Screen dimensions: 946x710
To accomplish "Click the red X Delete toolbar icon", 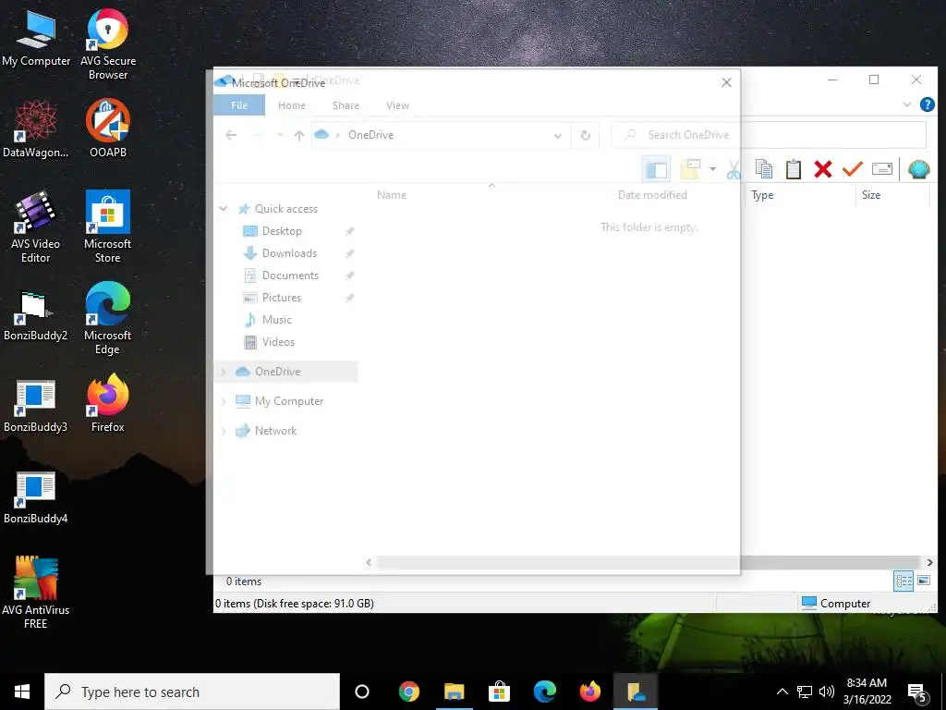I will point(823,169).
